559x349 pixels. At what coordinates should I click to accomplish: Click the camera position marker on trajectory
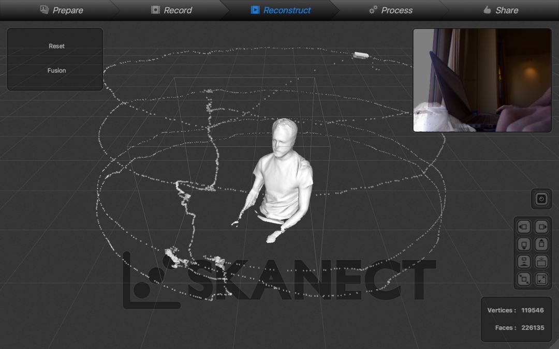(x=361, y=55)
